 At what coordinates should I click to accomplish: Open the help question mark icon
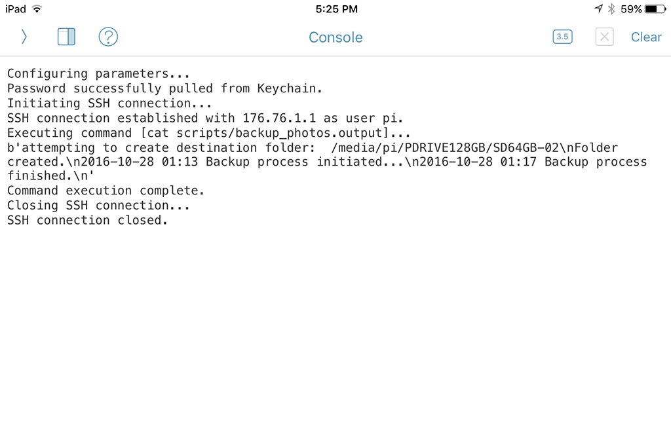[x=108, y=37]
